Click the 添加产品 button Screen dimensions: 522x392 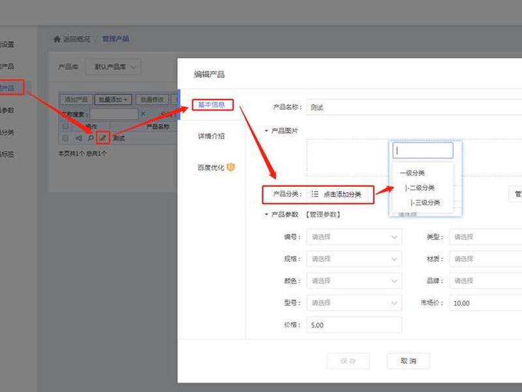[x=76, y=99]
